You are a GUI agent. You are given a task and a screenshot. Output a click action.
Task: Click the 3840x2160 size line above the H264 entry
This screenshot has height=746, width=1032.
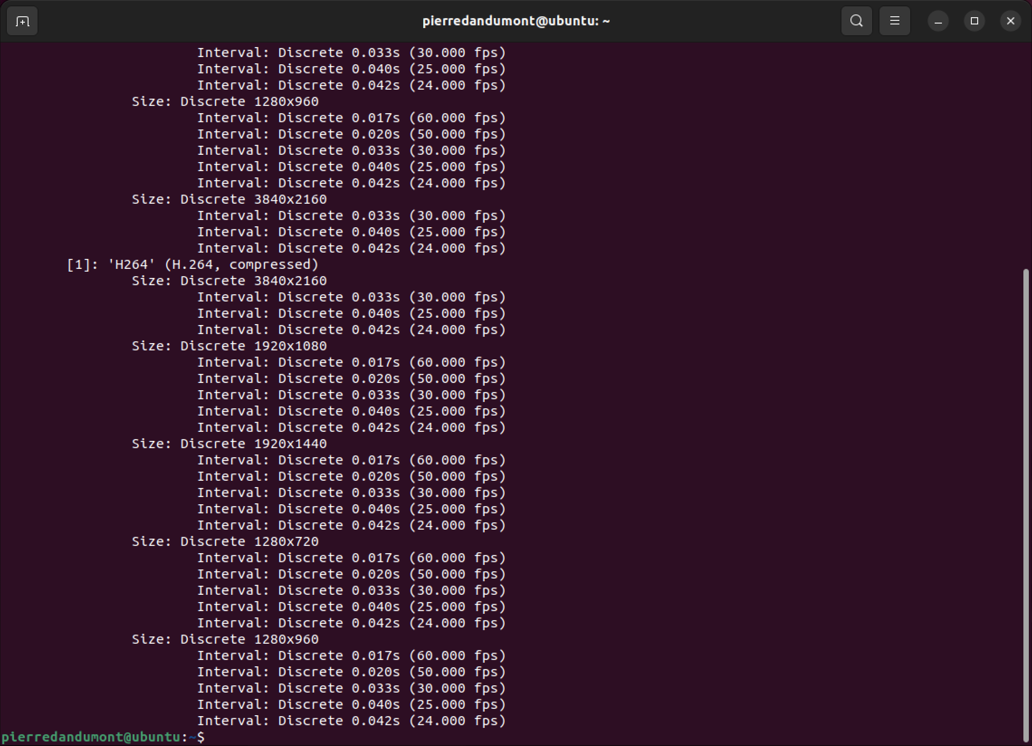click(x=229, y=199)
